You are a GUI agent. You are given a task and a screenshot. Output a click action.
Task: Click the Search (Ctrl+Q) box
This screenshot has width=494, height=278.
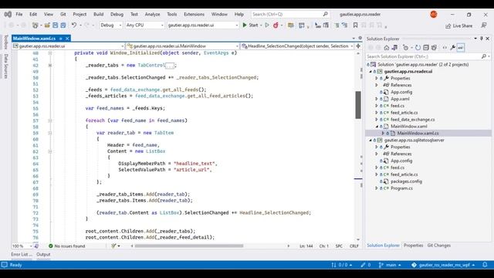(x=290, y=14)
